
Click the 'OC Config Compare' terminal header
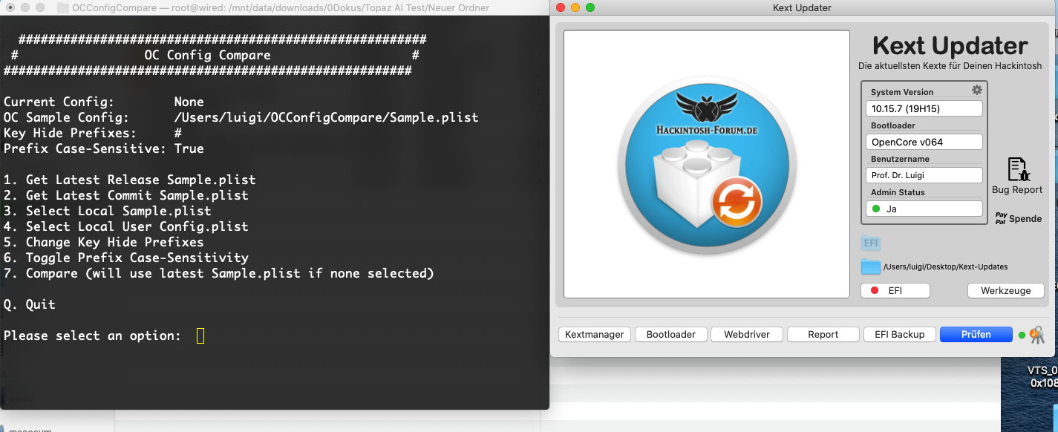coord(207,55)
